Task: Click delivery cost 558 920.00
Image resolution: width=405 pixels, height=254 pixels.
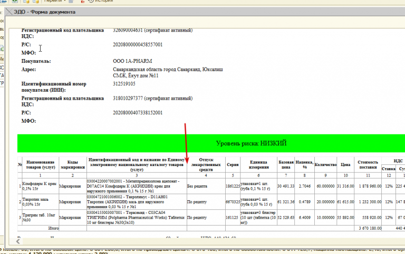Action: point(368,218)
